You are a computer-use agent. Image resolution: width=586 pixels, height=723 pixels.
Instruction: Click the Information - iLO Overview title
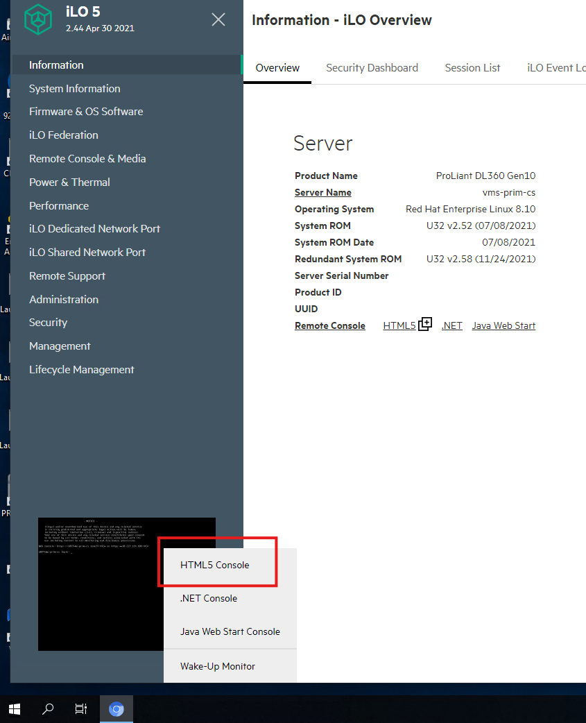click(x=342, y=20)
